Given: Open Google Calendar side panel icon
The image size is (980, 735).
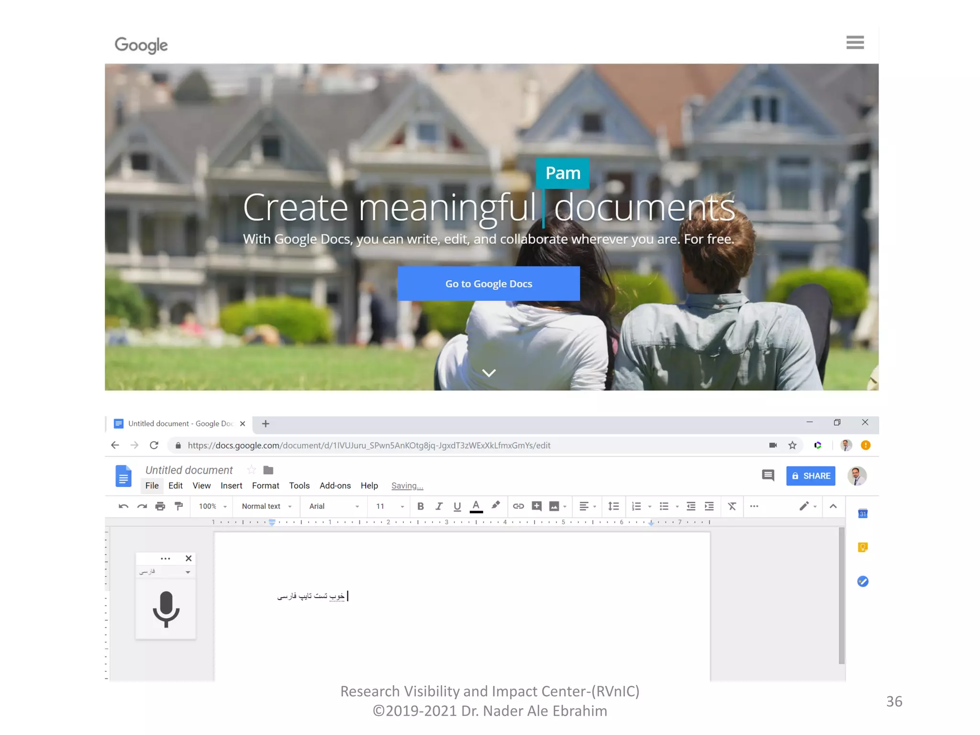Looking at the screenshot, I should [862, 513].
